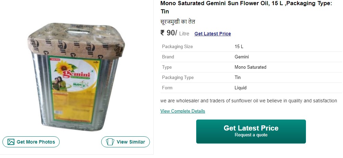Click the Hindi text सूरजमुखी का तेल
This screenshot has height=158, width=343.
pos(178,22)
